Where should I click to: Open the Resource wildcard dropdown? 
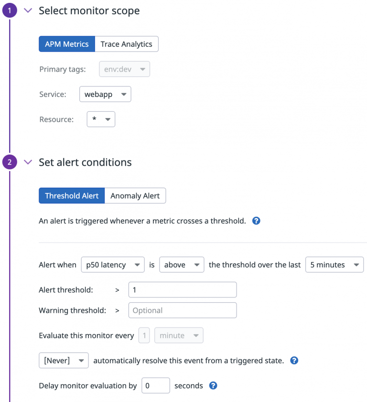[100, 119]
